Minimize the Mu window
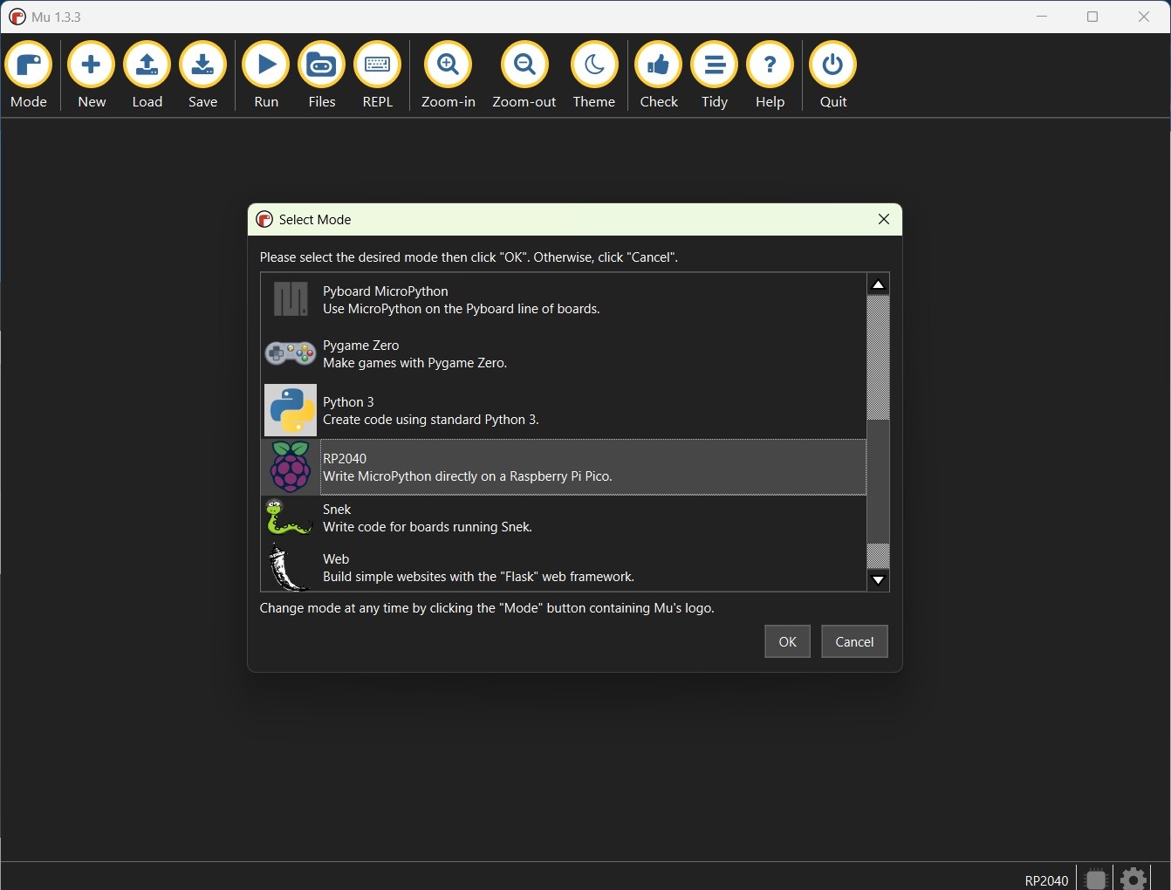Image resolution: width=1171 pixels, height=890 pixels. point(1042,17)
